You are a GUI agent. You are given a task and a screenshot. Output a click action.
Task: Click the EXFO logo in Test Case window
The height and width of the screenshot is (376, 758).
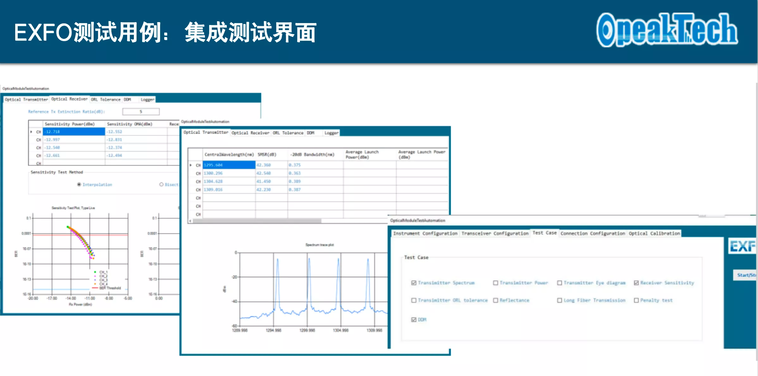[x=742, y=246]
